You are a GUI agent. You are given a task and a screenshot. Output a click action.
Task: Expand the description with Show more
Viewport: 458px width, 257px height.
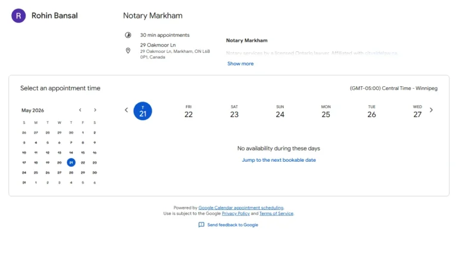pos(240,64)
